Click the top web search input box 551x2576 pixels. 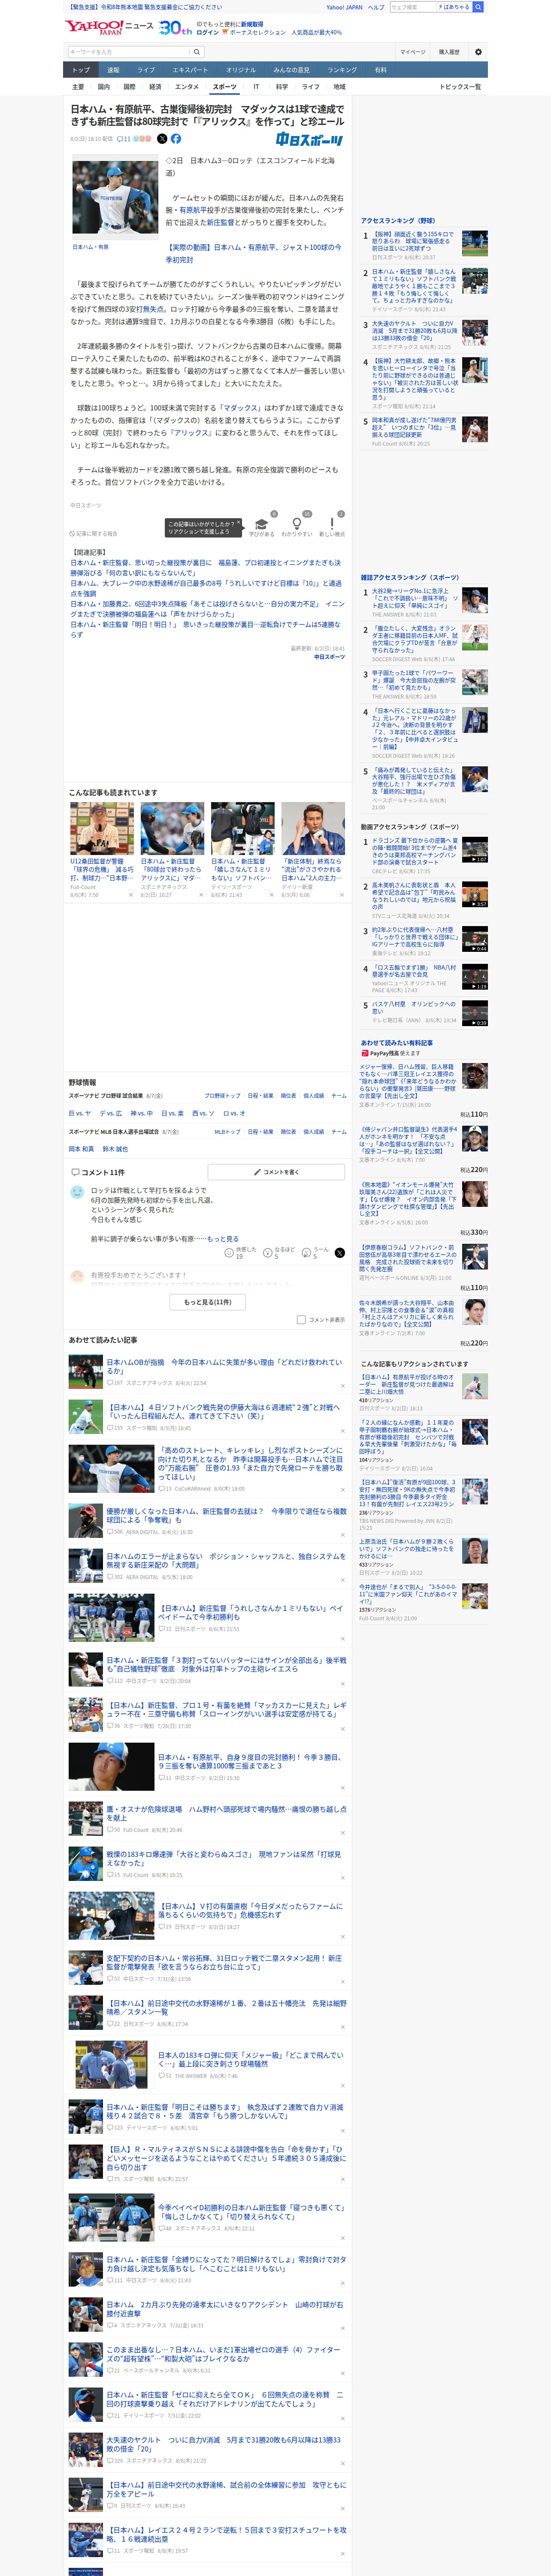click(413, 7)
